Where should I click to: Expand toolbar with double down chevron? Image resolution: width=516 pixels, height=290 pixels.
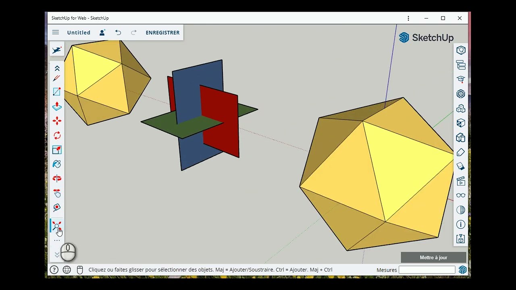(x=57, y=255)
